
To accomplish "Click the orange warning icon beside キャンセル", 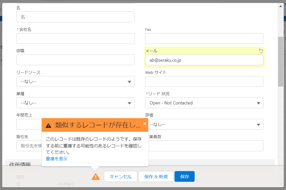I will pos(96,177).
